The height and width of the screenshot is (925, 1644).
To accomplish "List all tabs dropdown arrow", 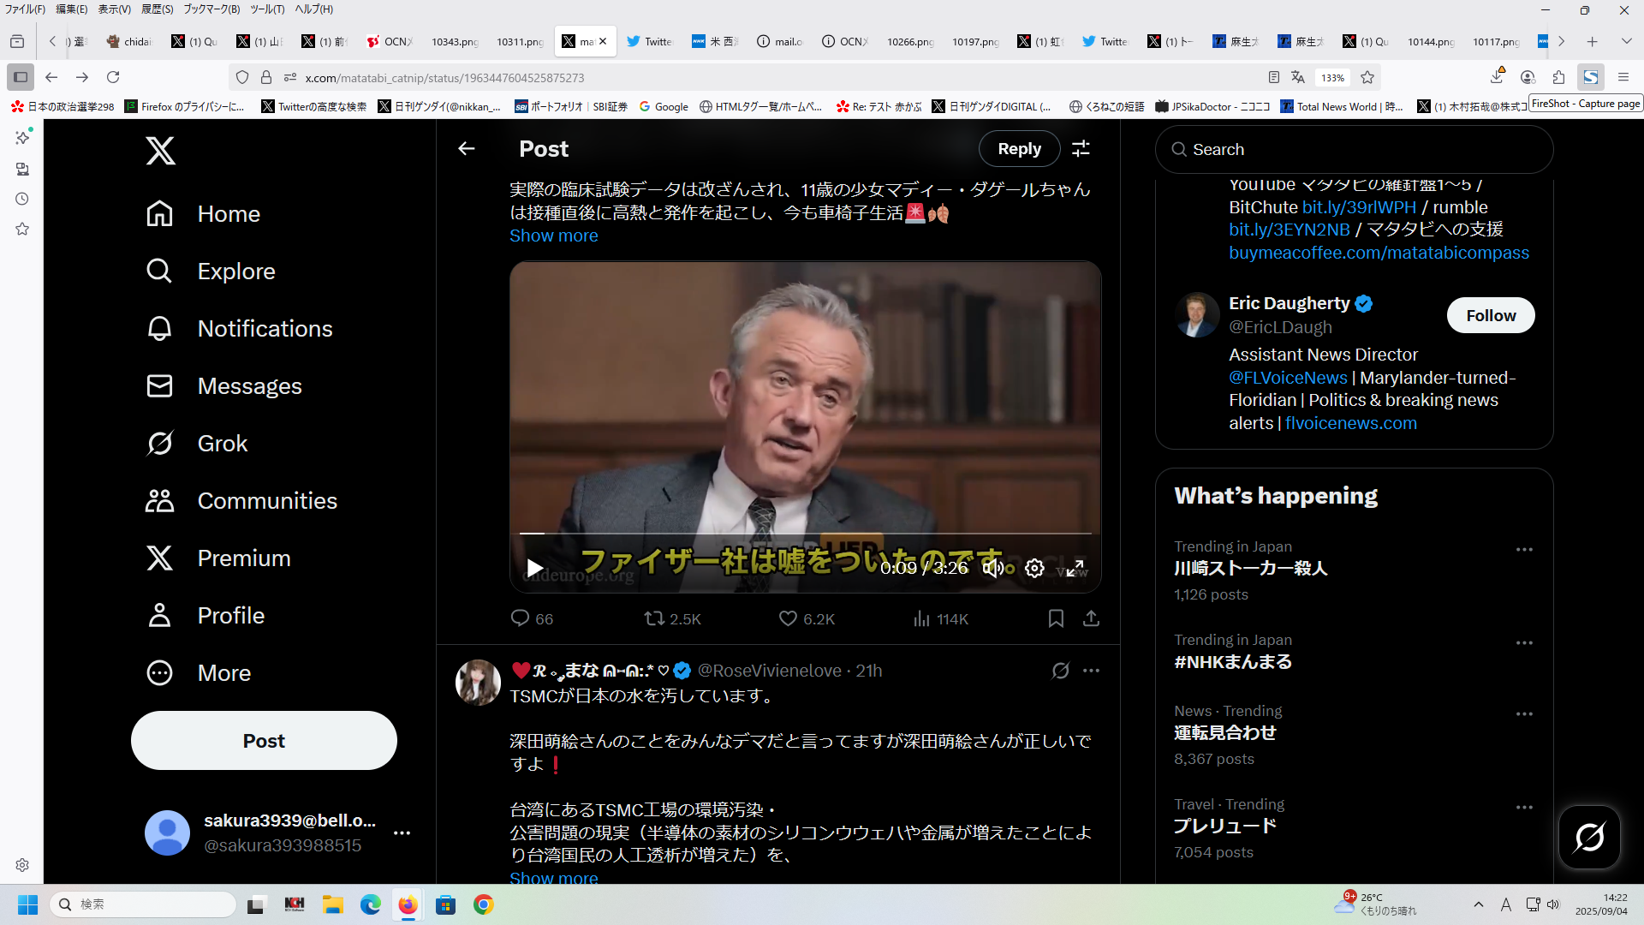I will click(x=1626, y=41).
